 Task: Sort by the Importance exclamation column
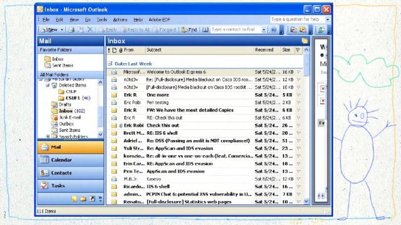click(109, 50)
